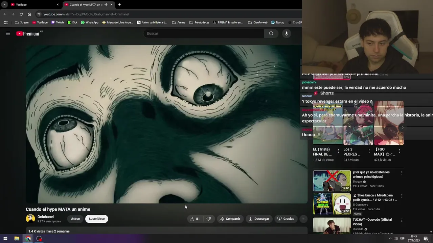
Task: Open the Twitch bookmark
Action: 58,23
